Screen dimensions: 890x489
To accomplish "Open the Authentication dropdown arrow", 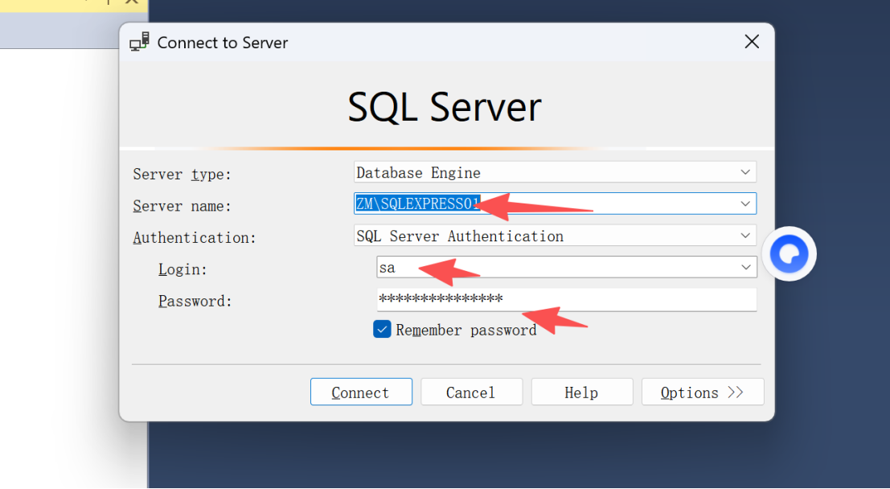I will 745,236.
